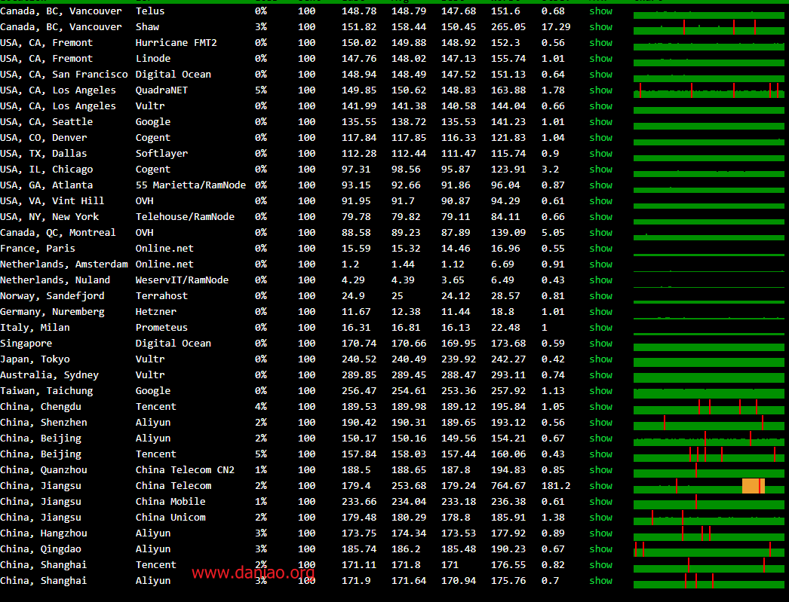Open show for Online.net Amsterdam
The image size is (789, 602).
click(601, 264)
